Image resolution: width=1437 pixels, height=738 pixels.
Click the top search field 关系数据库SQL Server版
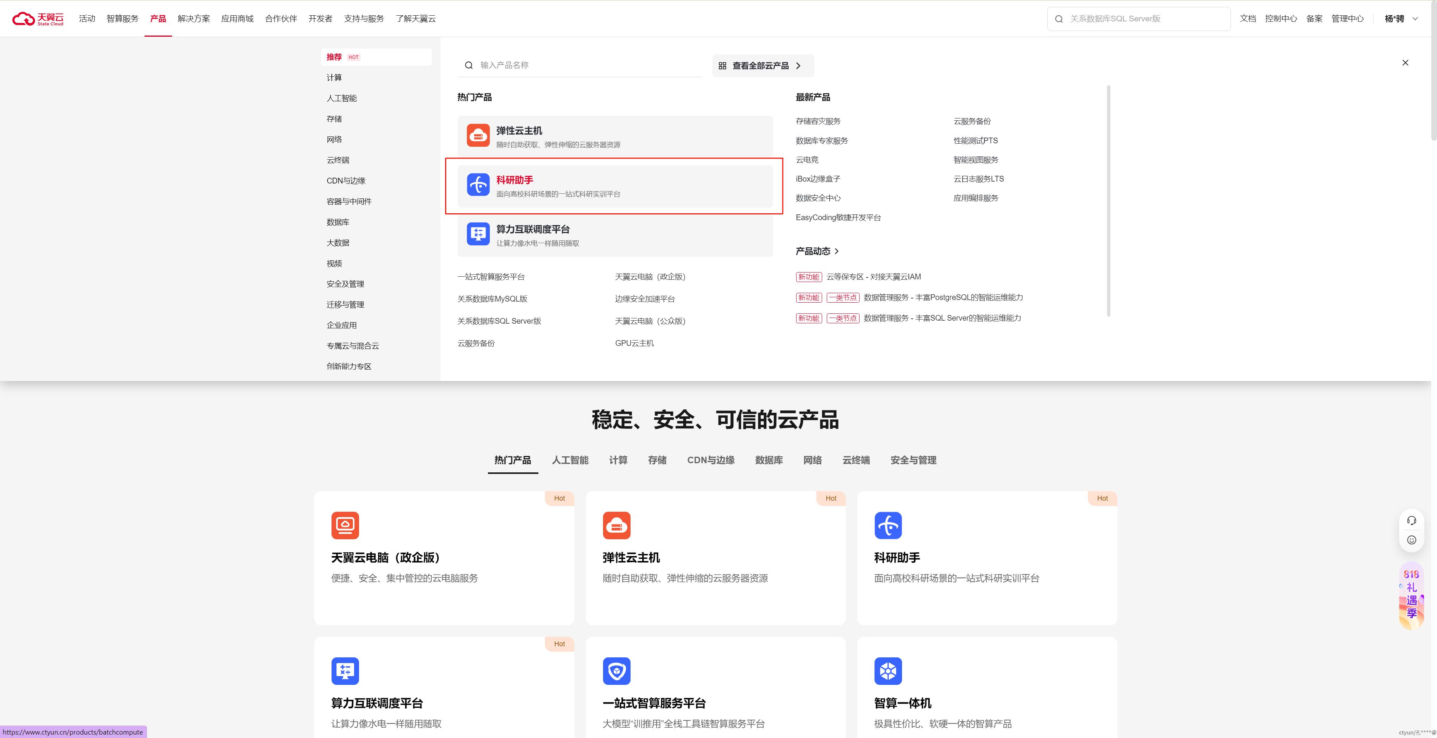(x=1139, y=19)
